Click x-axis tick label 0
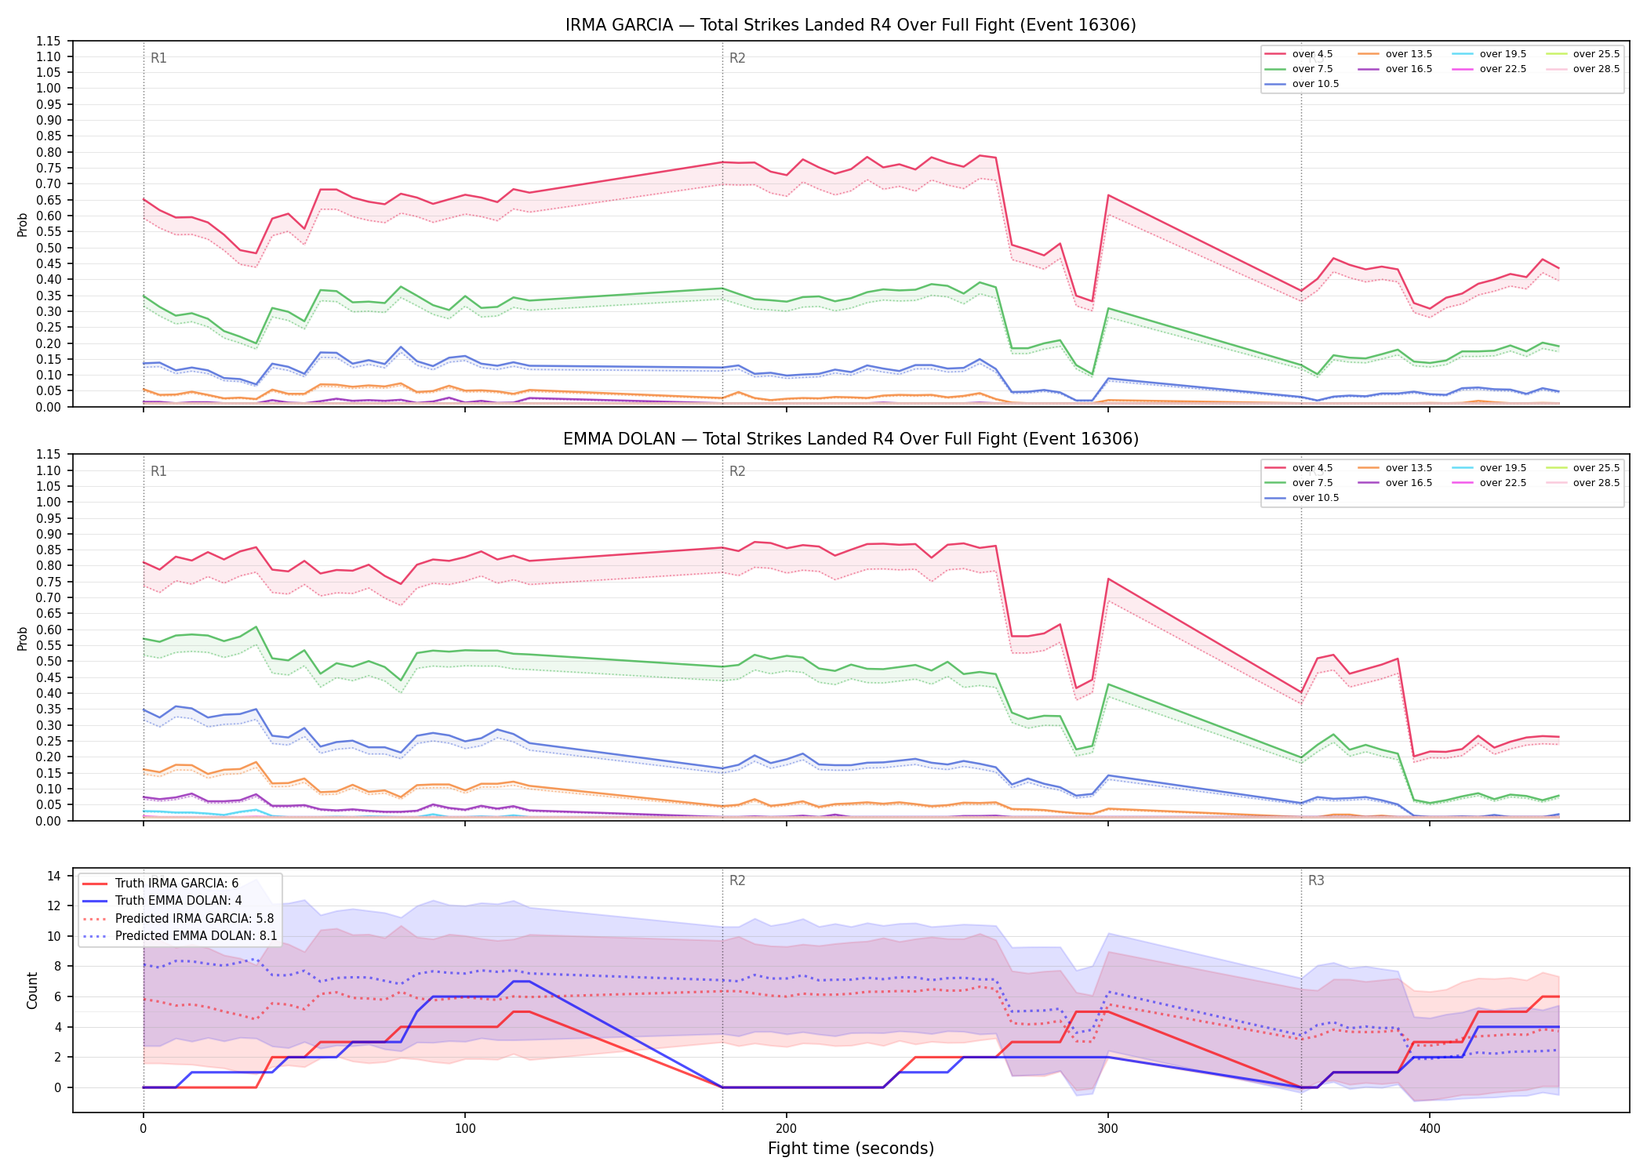Viewport: 1647px width, 1176px height. 143,1129
